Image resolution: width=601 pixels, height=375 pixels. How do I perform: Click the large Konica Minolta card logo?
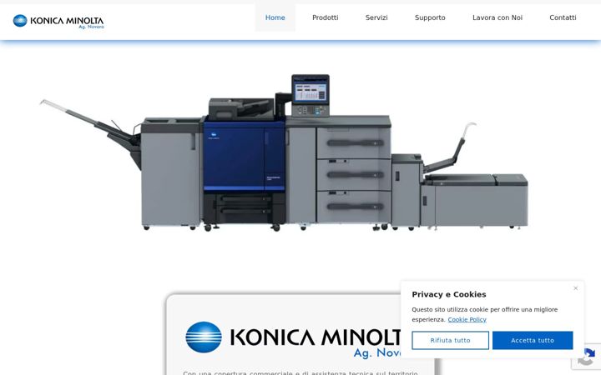[293, 339]
